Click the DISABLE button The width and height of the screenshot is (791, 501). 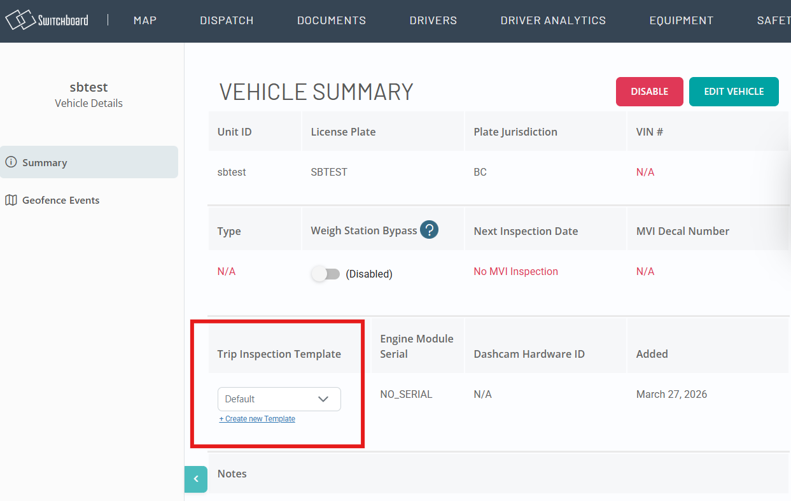pos(649,92)
